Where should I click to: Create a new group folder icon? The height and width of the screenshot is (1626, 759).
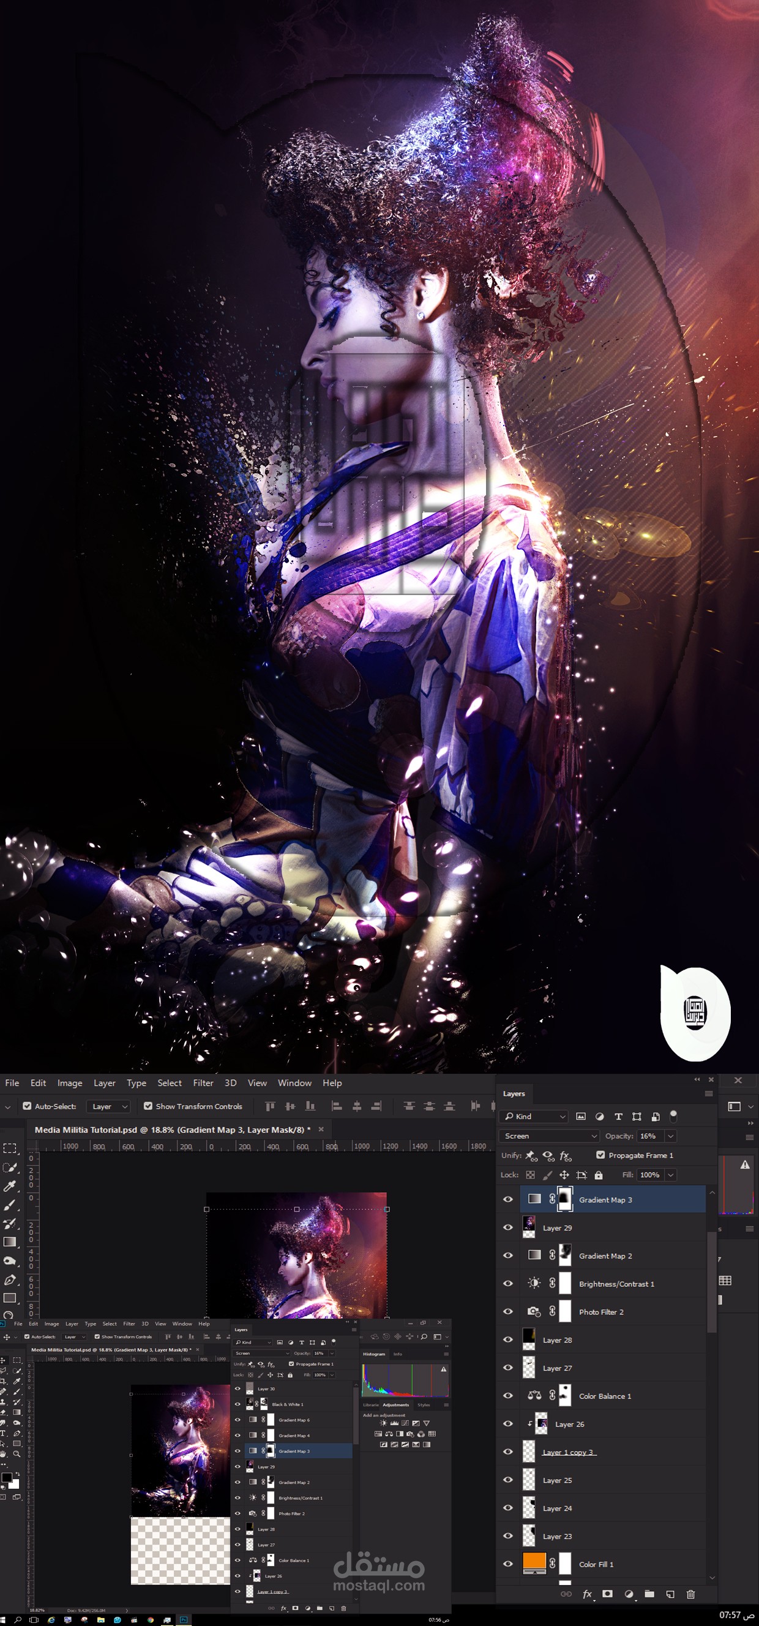(649, 1594)
